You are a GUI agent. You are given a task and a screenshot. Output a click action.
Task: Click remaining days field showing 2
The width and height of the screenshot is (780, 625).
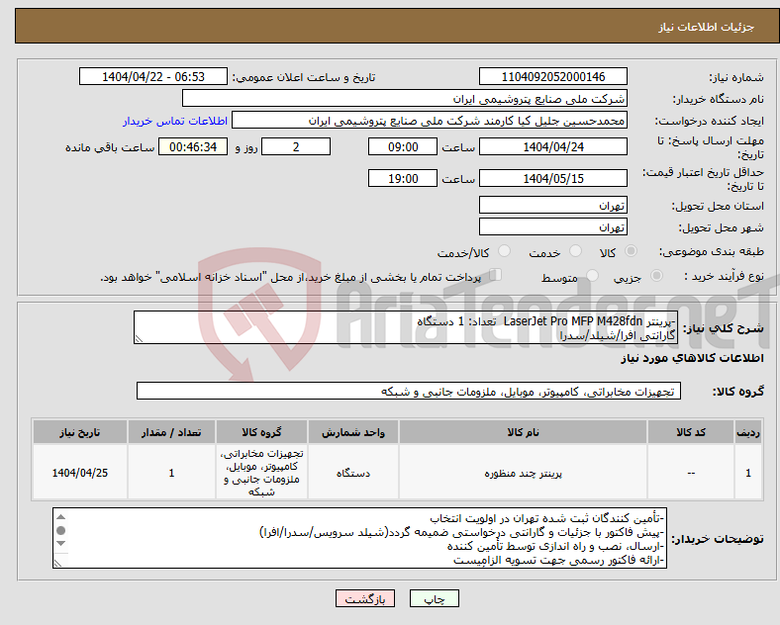tap(296, 147)
